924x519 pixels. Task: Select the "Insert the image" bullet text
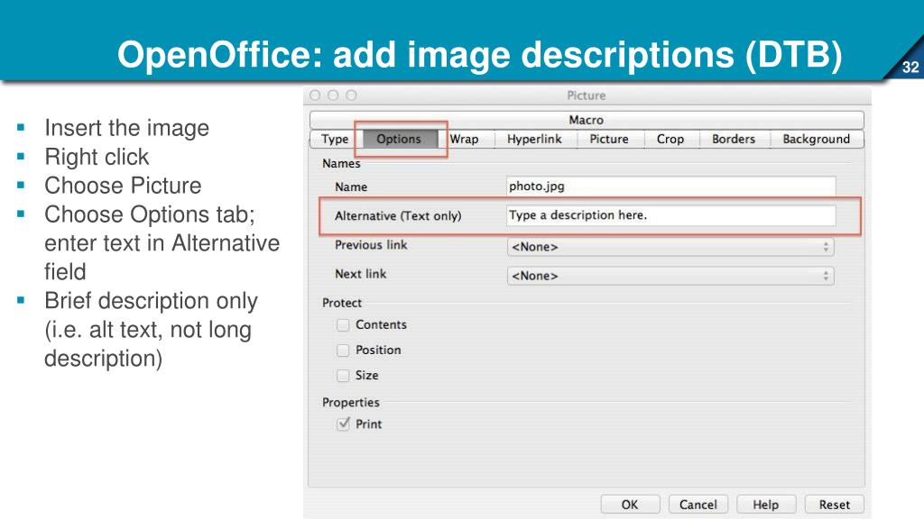(x=126, y=128)
